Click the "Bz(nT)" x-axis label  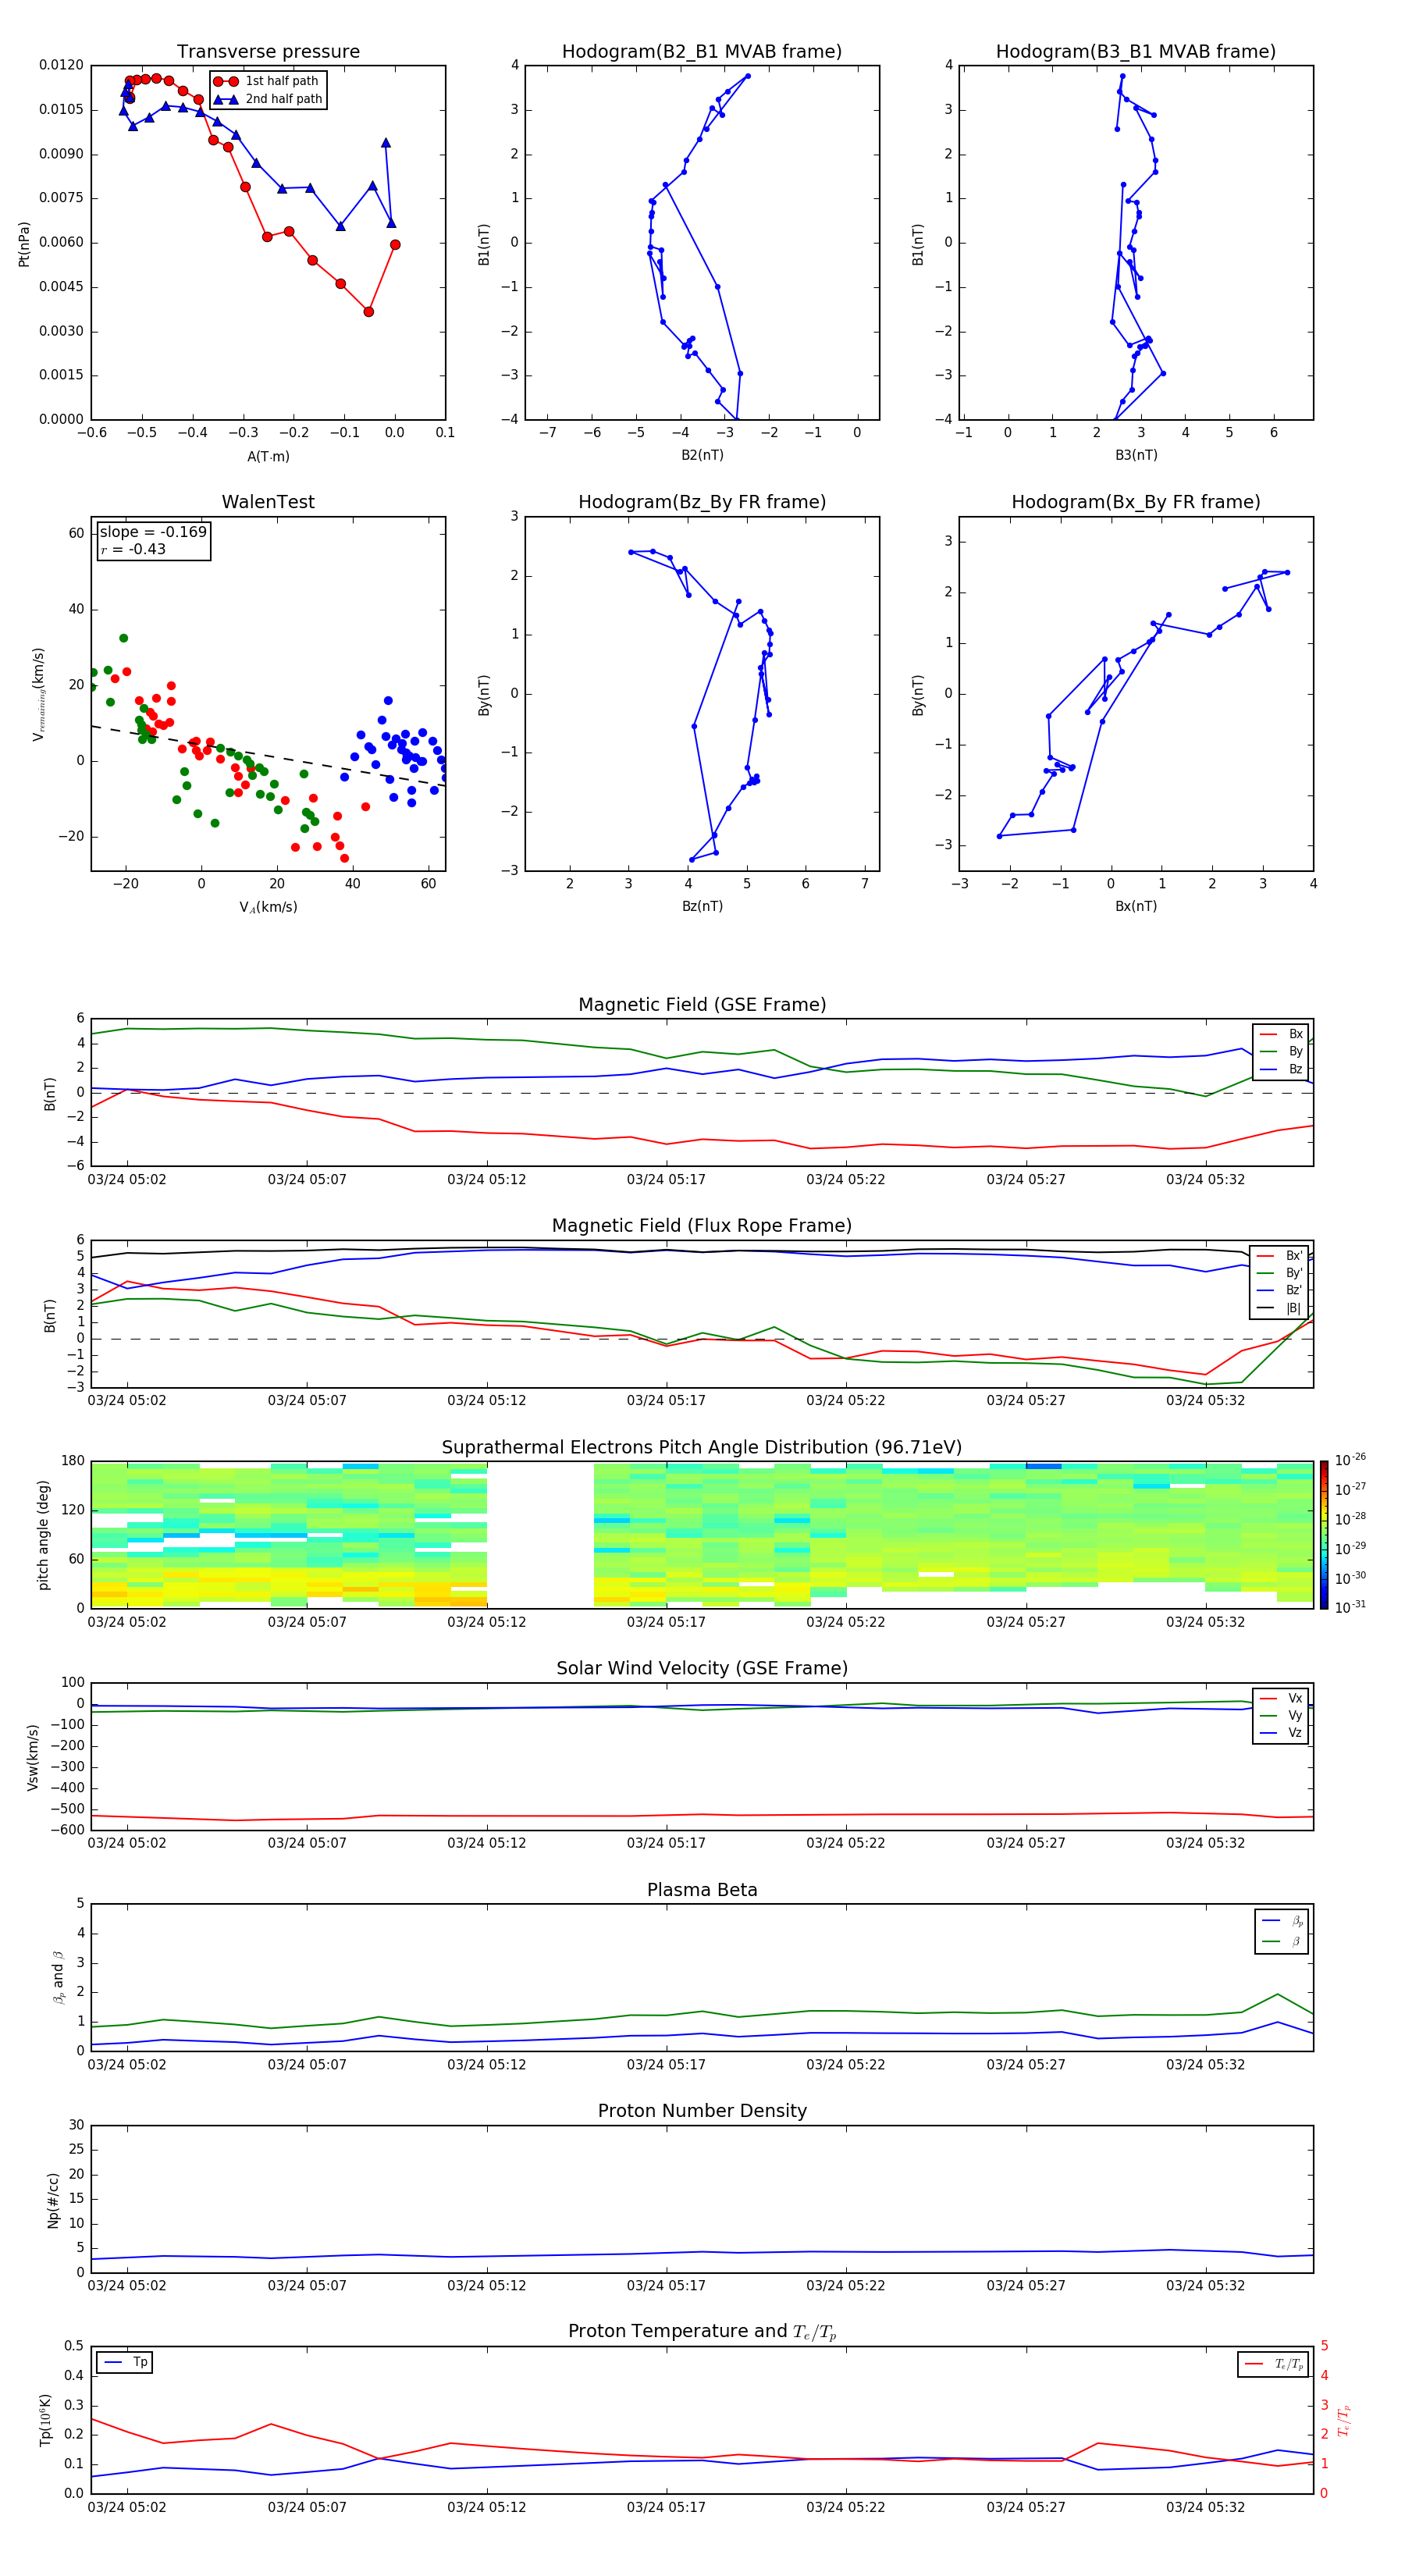(702, 906)
